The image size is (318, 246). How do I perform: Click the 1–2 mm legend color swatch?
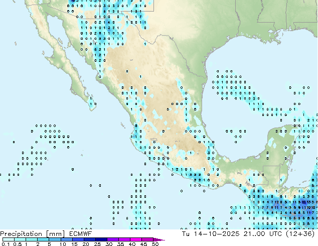click(x=32, y=239)
